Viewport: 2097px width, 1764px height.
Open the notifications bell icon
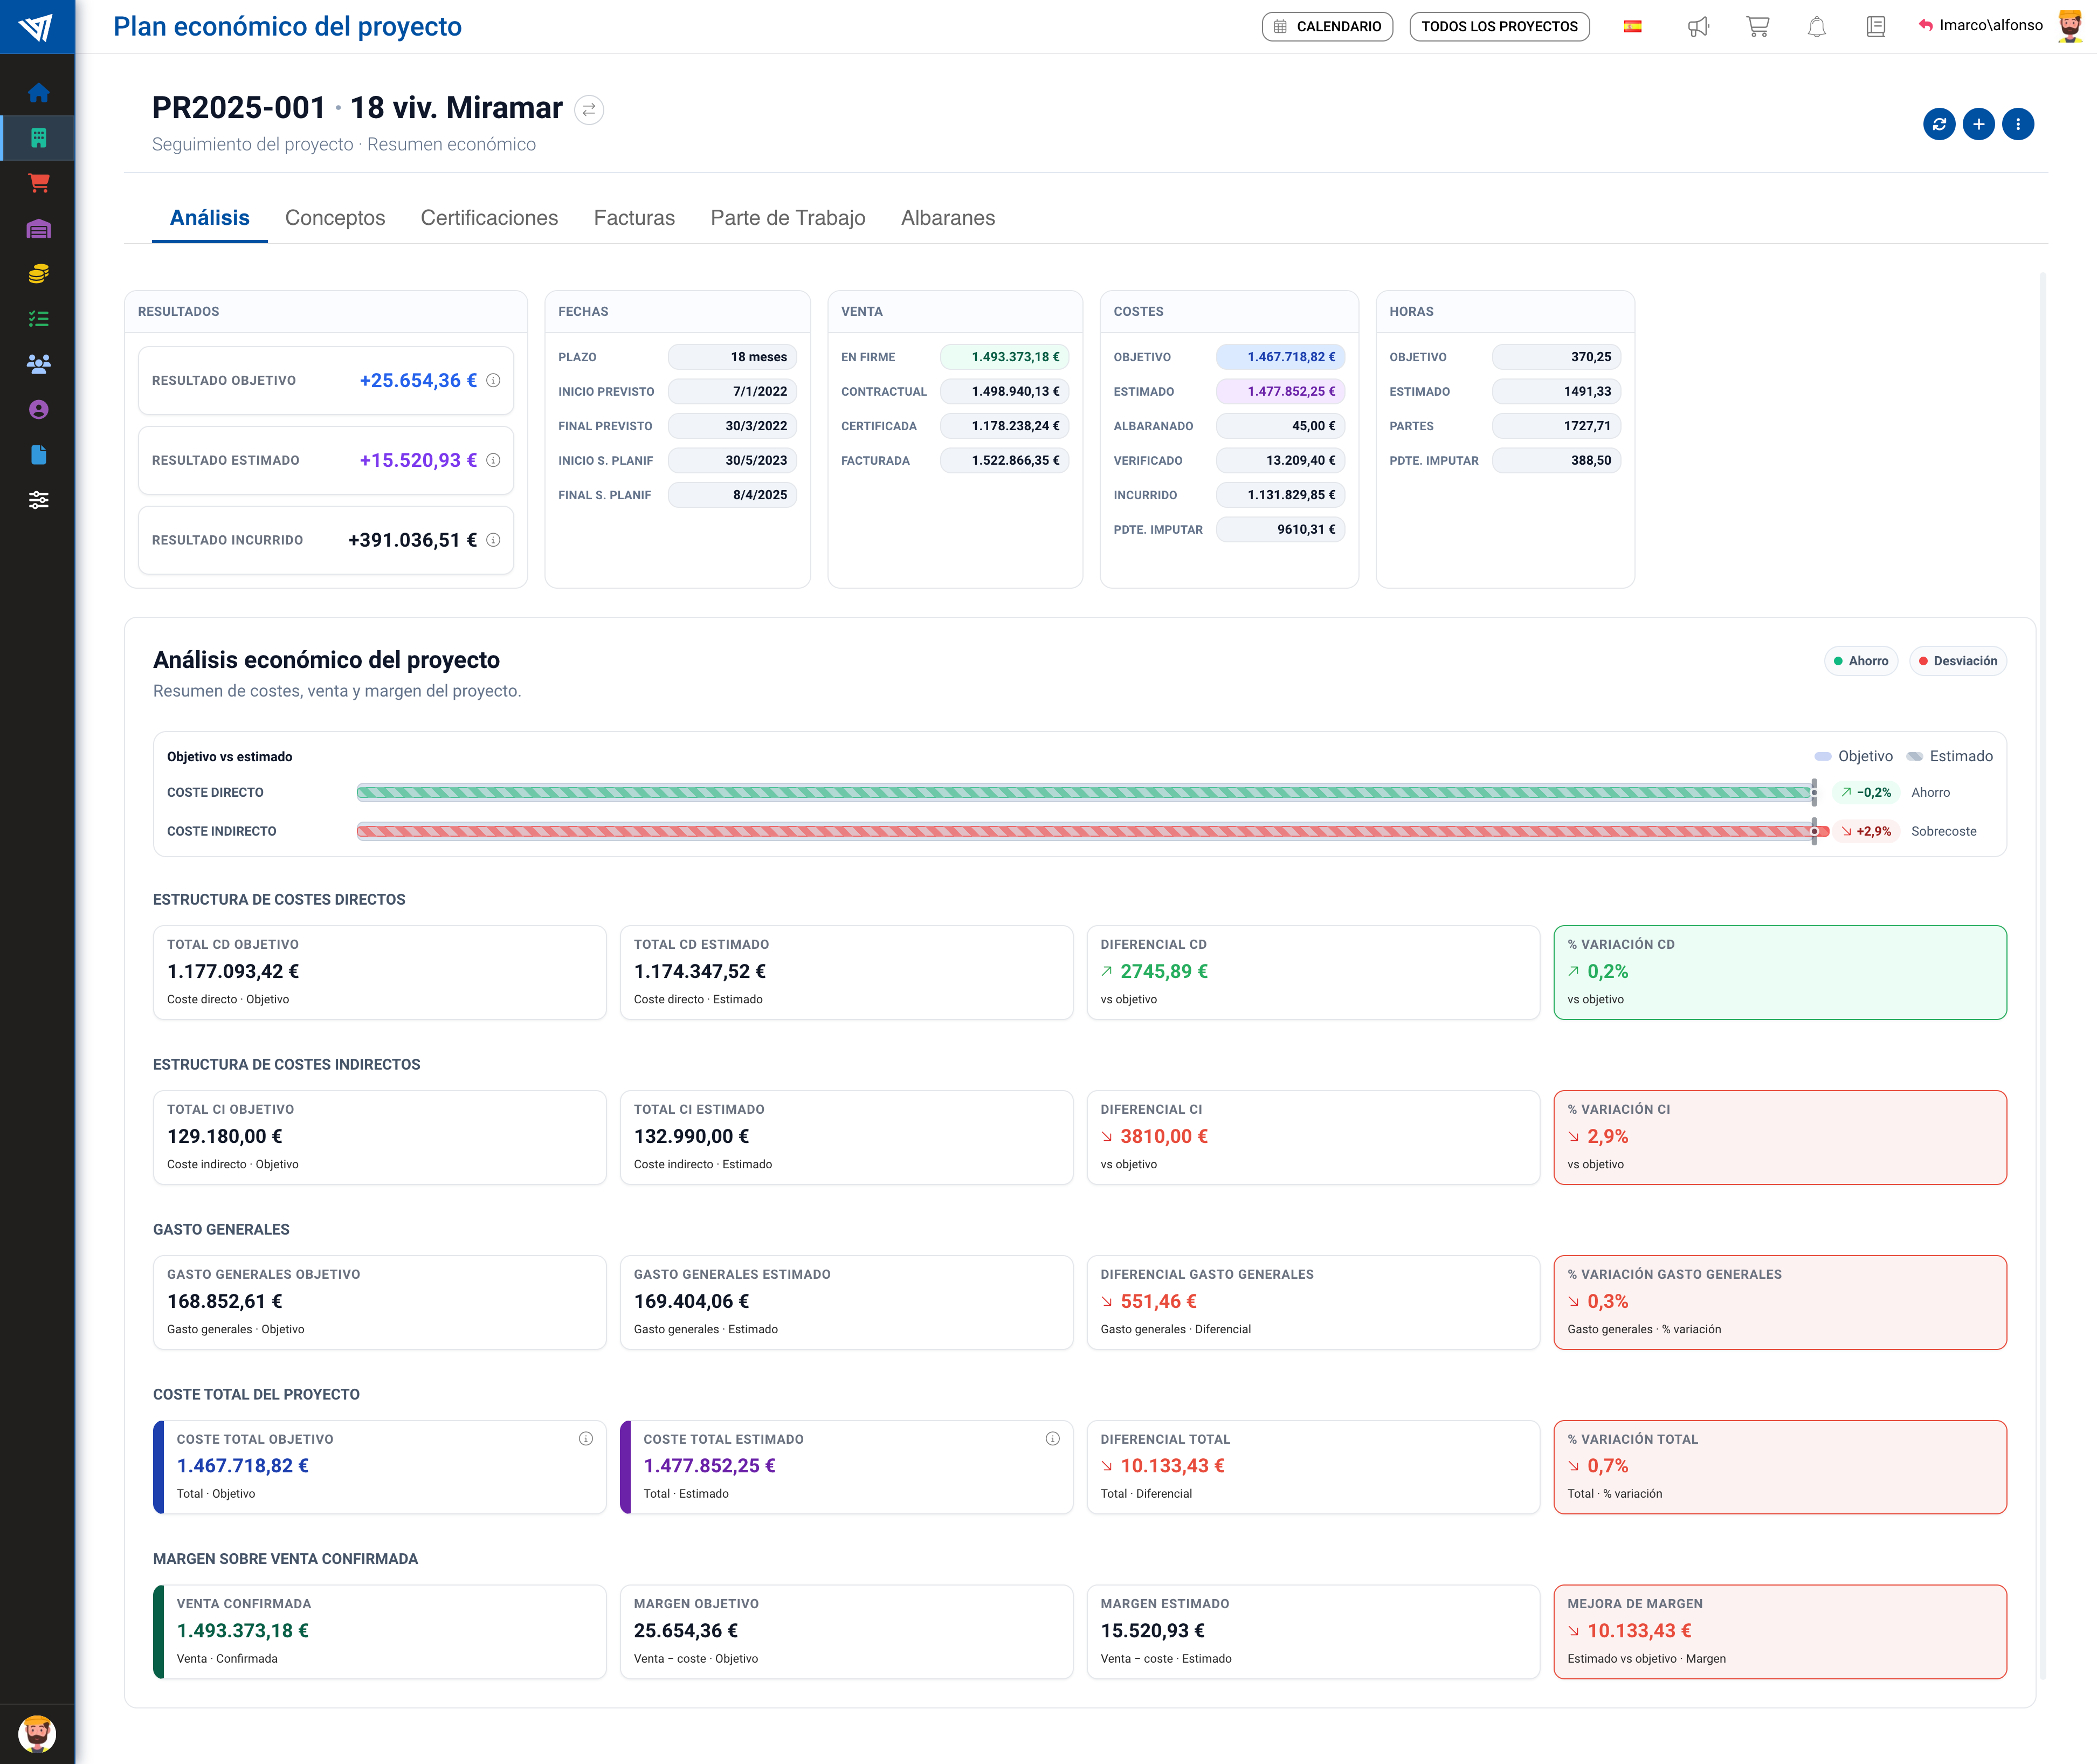pyautogui.click(x=1816, y=27)
